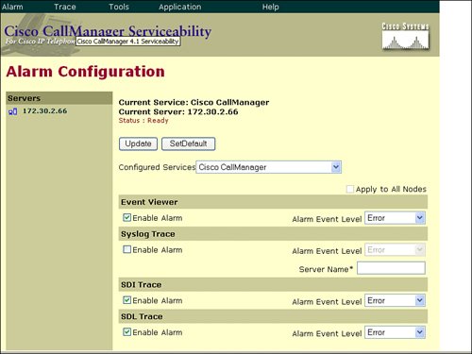
Task: Open the Application menu
Action: point(179,7)
